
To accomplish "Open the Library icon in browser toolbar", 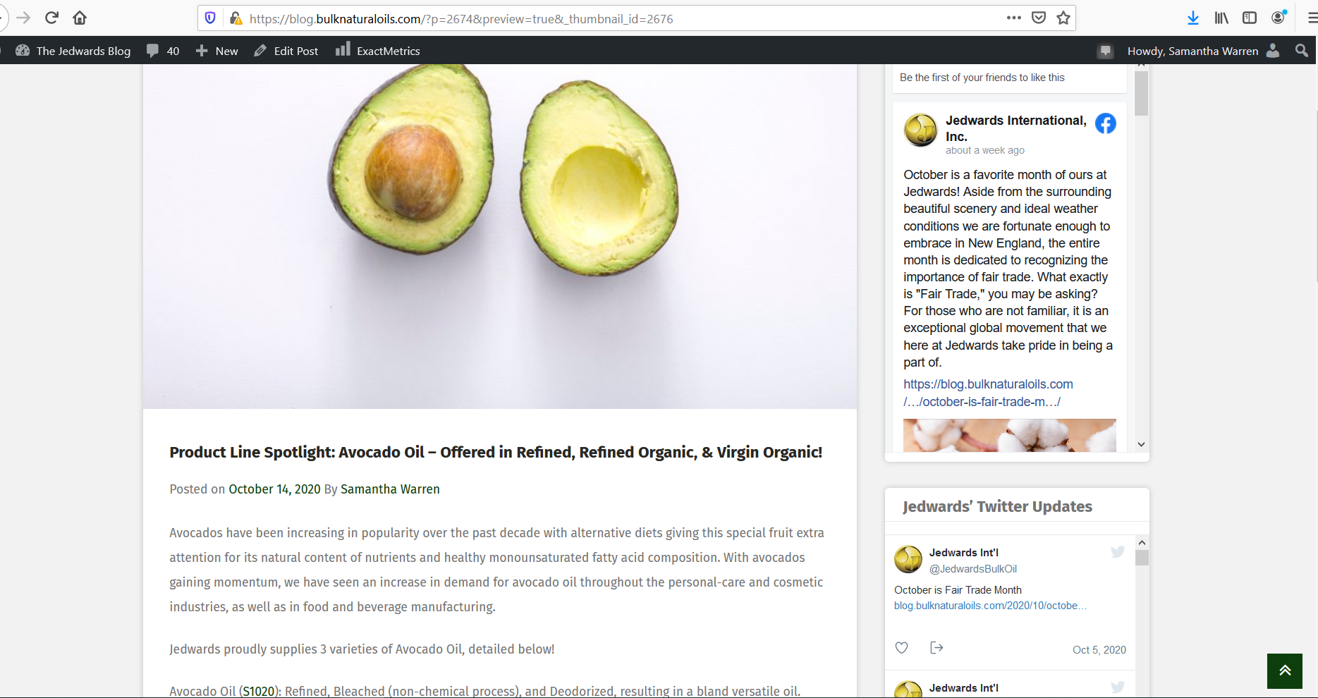I will point(1221,18).
